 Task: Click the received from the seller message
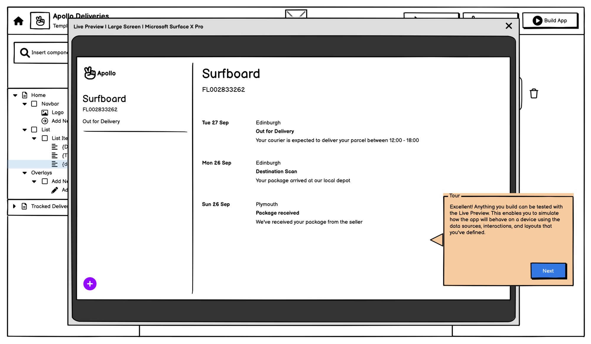tap(309, 222)
